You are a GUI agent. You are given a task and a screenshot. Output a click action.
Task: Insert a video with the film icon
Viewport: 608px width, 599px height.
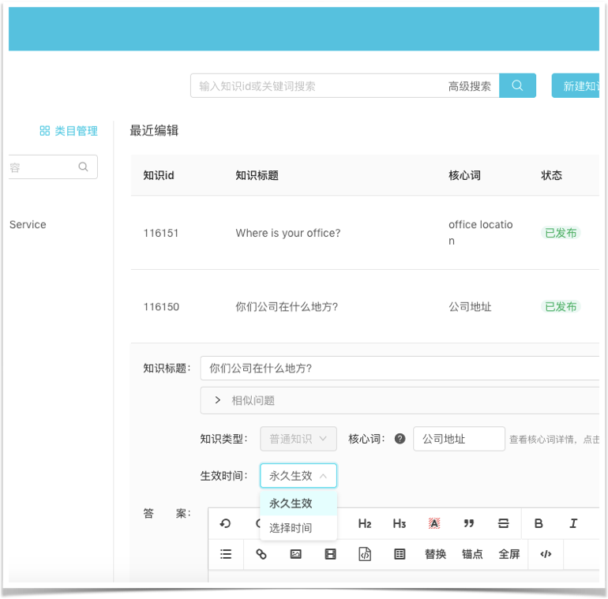(x=331, y=554)
